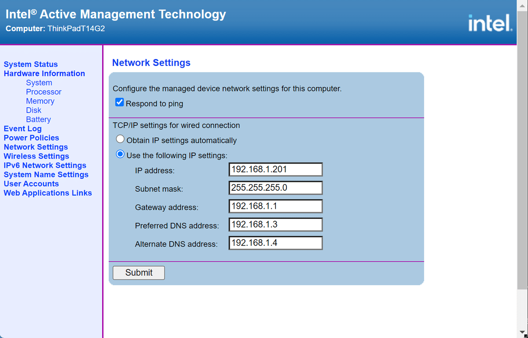Click the Gateway address label
528x338 pixels.
tap(167, 207)
